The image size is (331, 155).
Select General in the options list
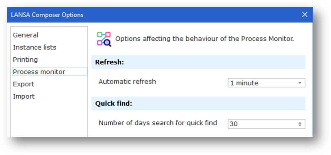pos(26,35)
